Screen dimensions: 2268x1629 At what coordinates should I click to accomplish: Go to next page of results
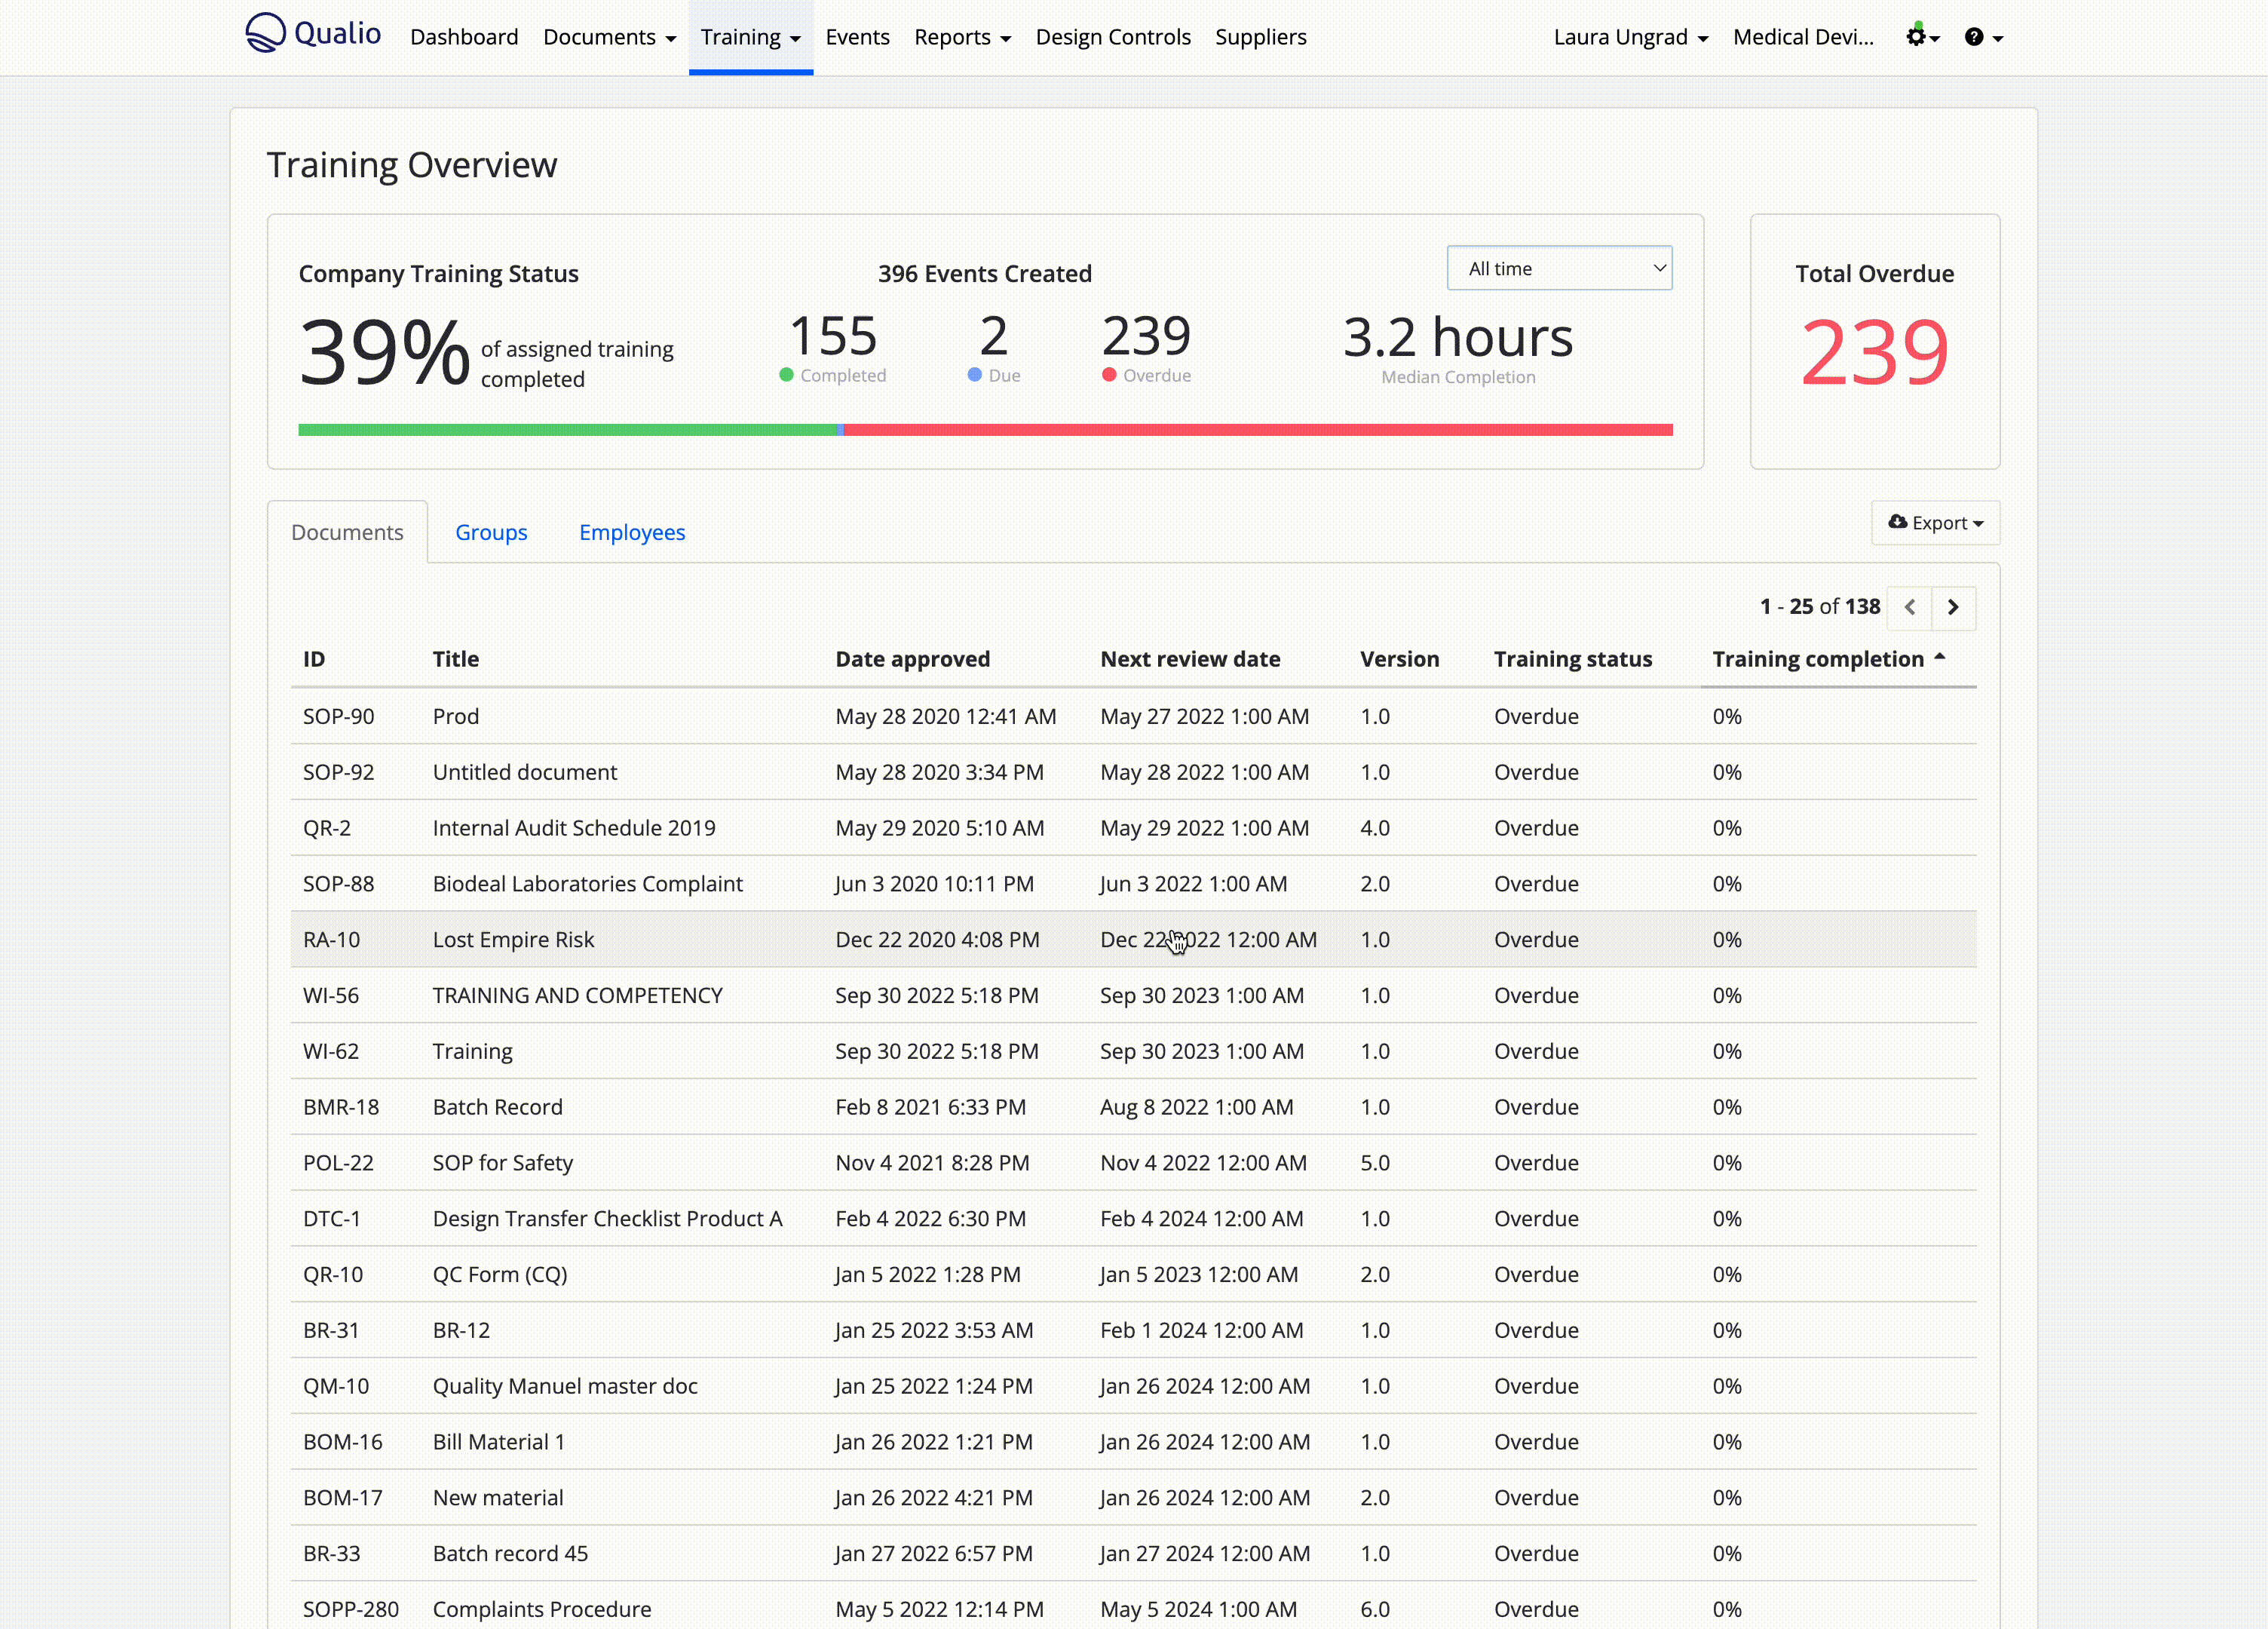click(x=1953, y=607)
